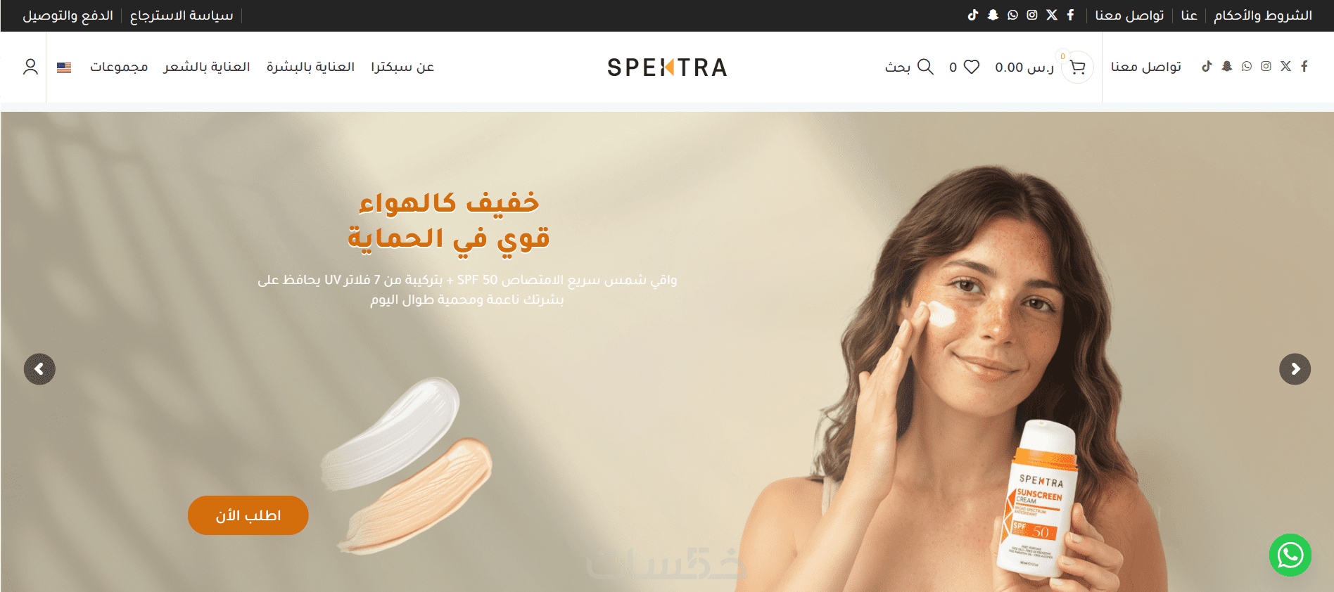Screen dimensions: 1334x592
Task: Click Instagram icon in the top dark bar
Action: (x=1032, y=15)
